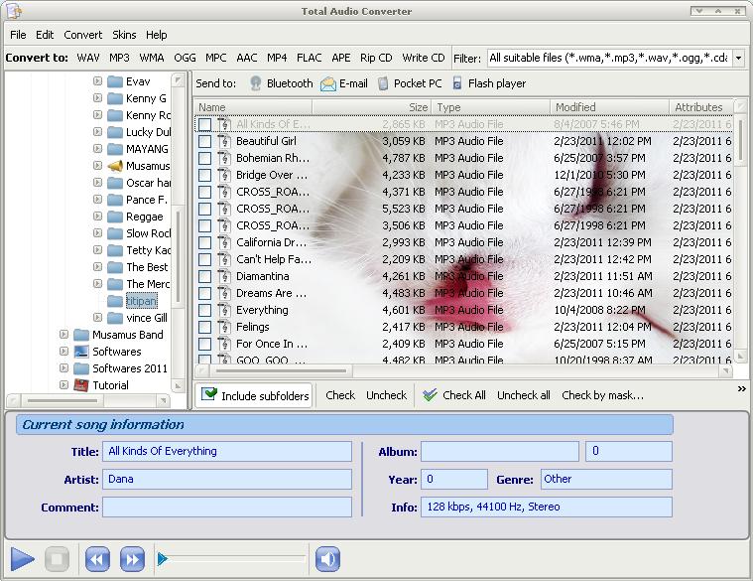The width and height of the screenshot is (753, 581).
Task: Open the Filter file type dropdown
Action: pos(738,59)
